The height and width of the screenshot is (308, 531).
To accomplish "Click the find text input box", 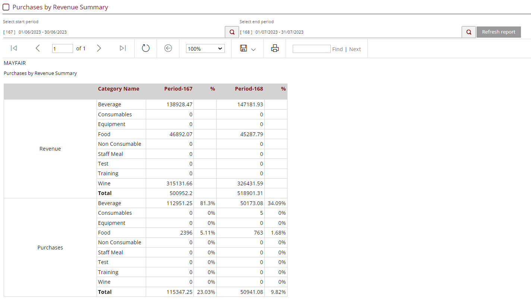I will 311,49.
